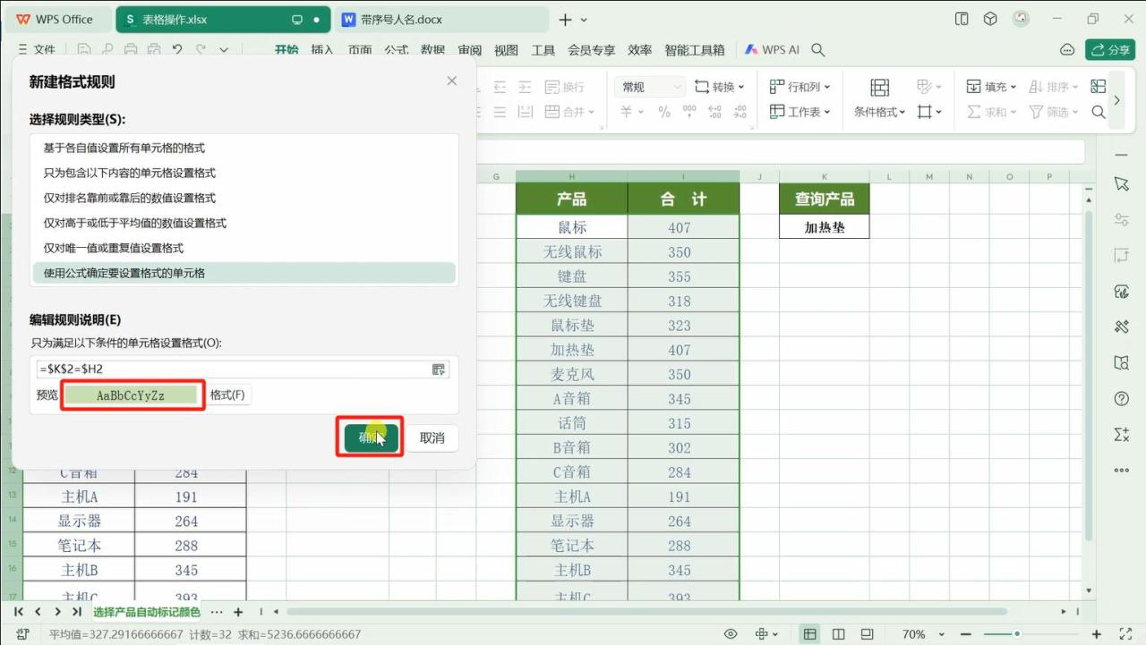Click the account avatar in the title bar

coord(1021,19)
